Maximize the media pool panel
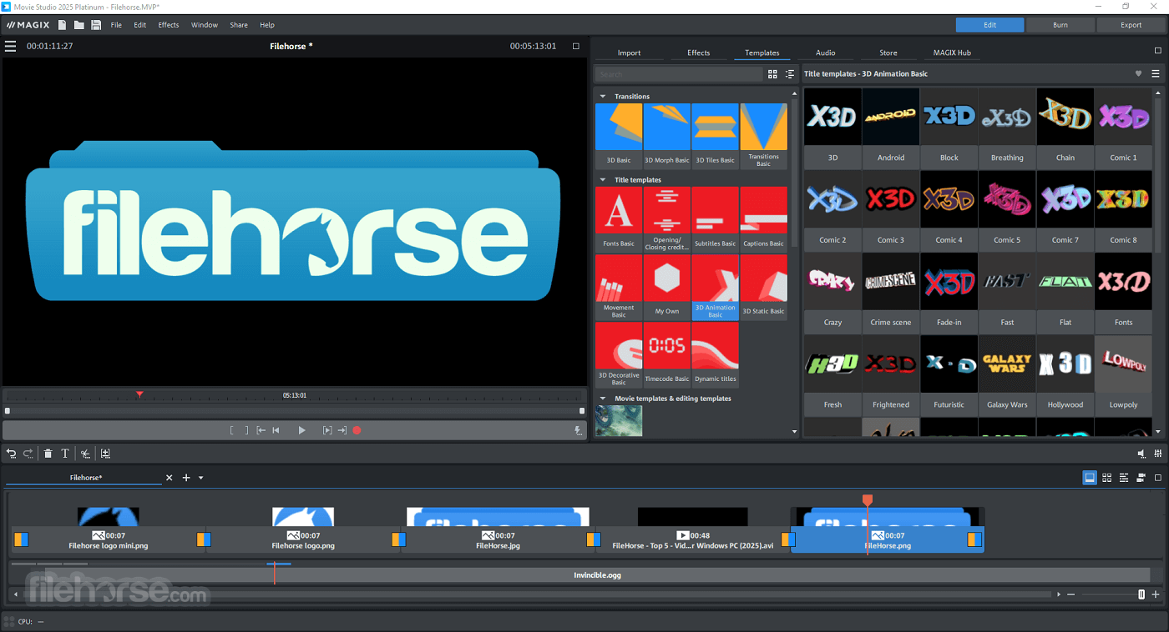This screenshot has width=1169, height=632. (x=1157, y=51)
